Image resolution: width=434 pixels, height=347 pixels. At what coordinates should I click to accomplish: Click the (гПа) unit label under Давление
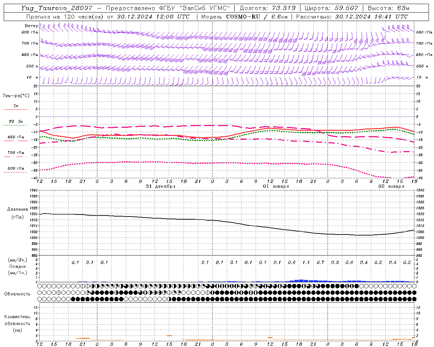click(x=18, y=217)
